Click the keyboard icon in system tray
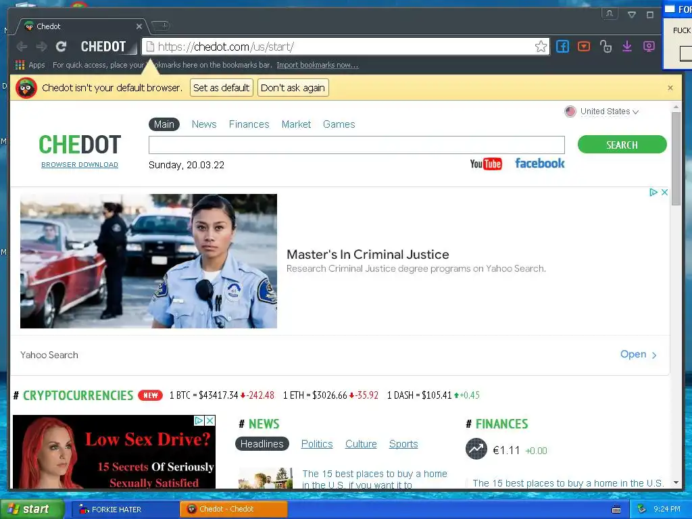This screenshot has width=692, height=519. click(616, 510)
